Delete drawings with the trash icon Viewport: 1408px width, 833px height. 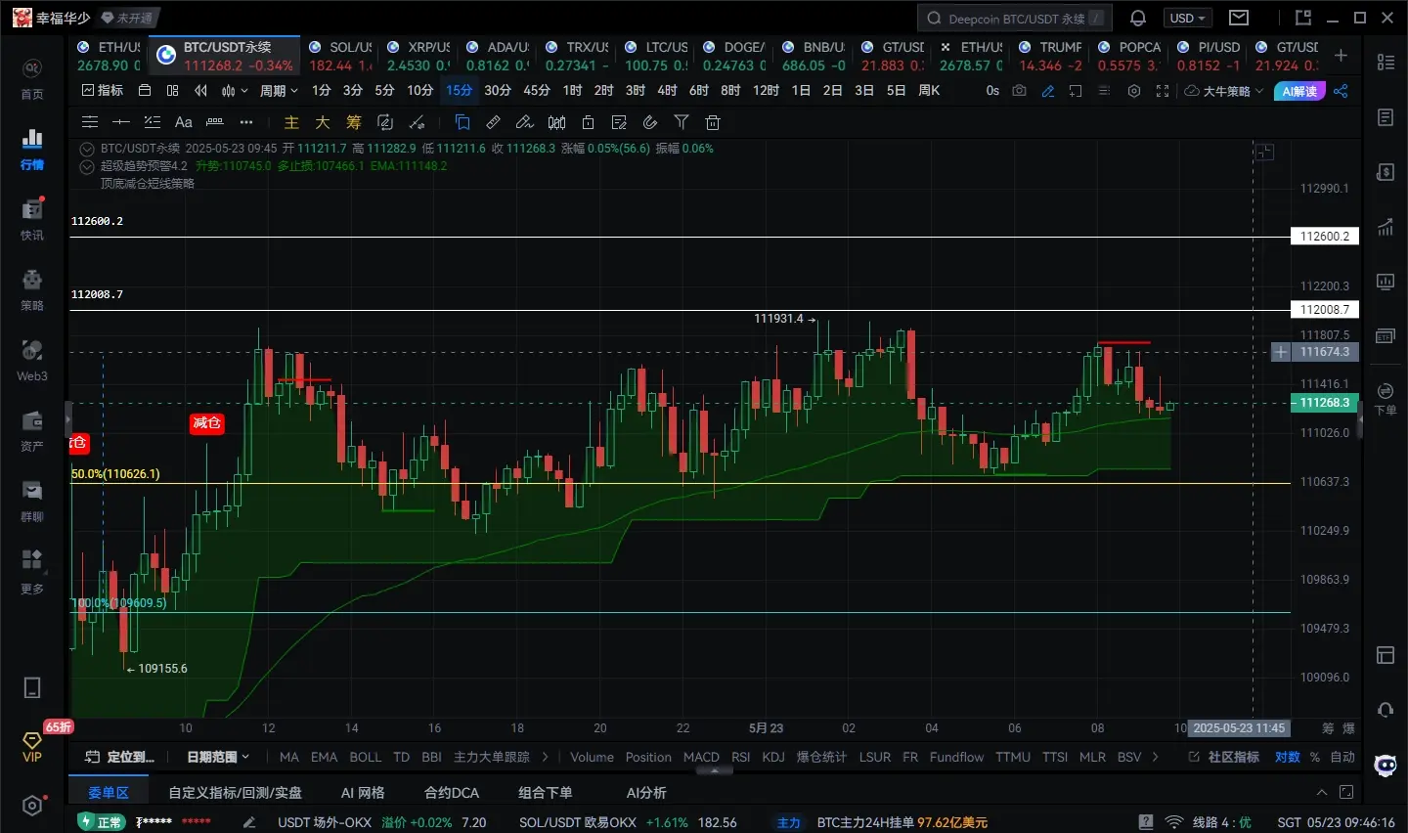(x=713, y=122)
